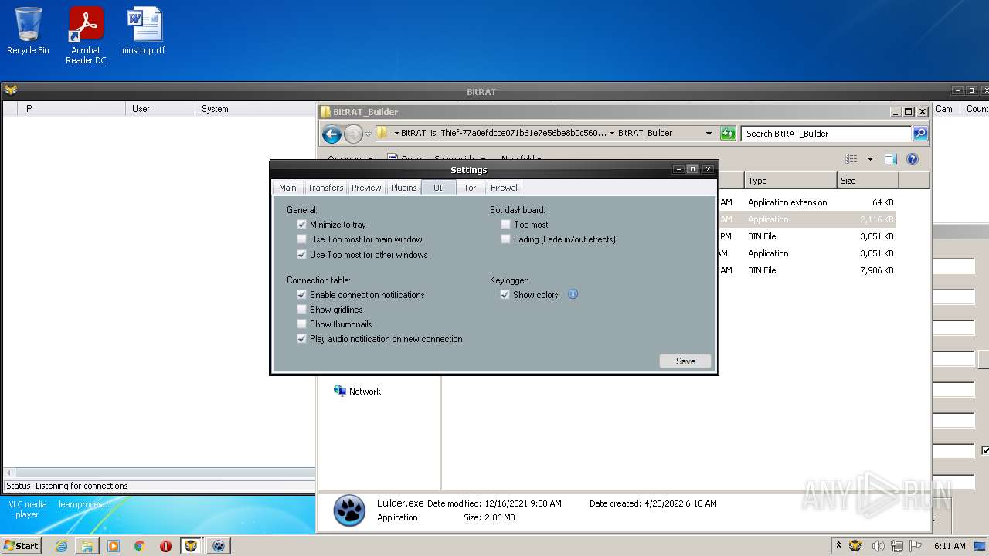
Task: Enable Show thumbnails checkbox
Action: coord(301,324)
